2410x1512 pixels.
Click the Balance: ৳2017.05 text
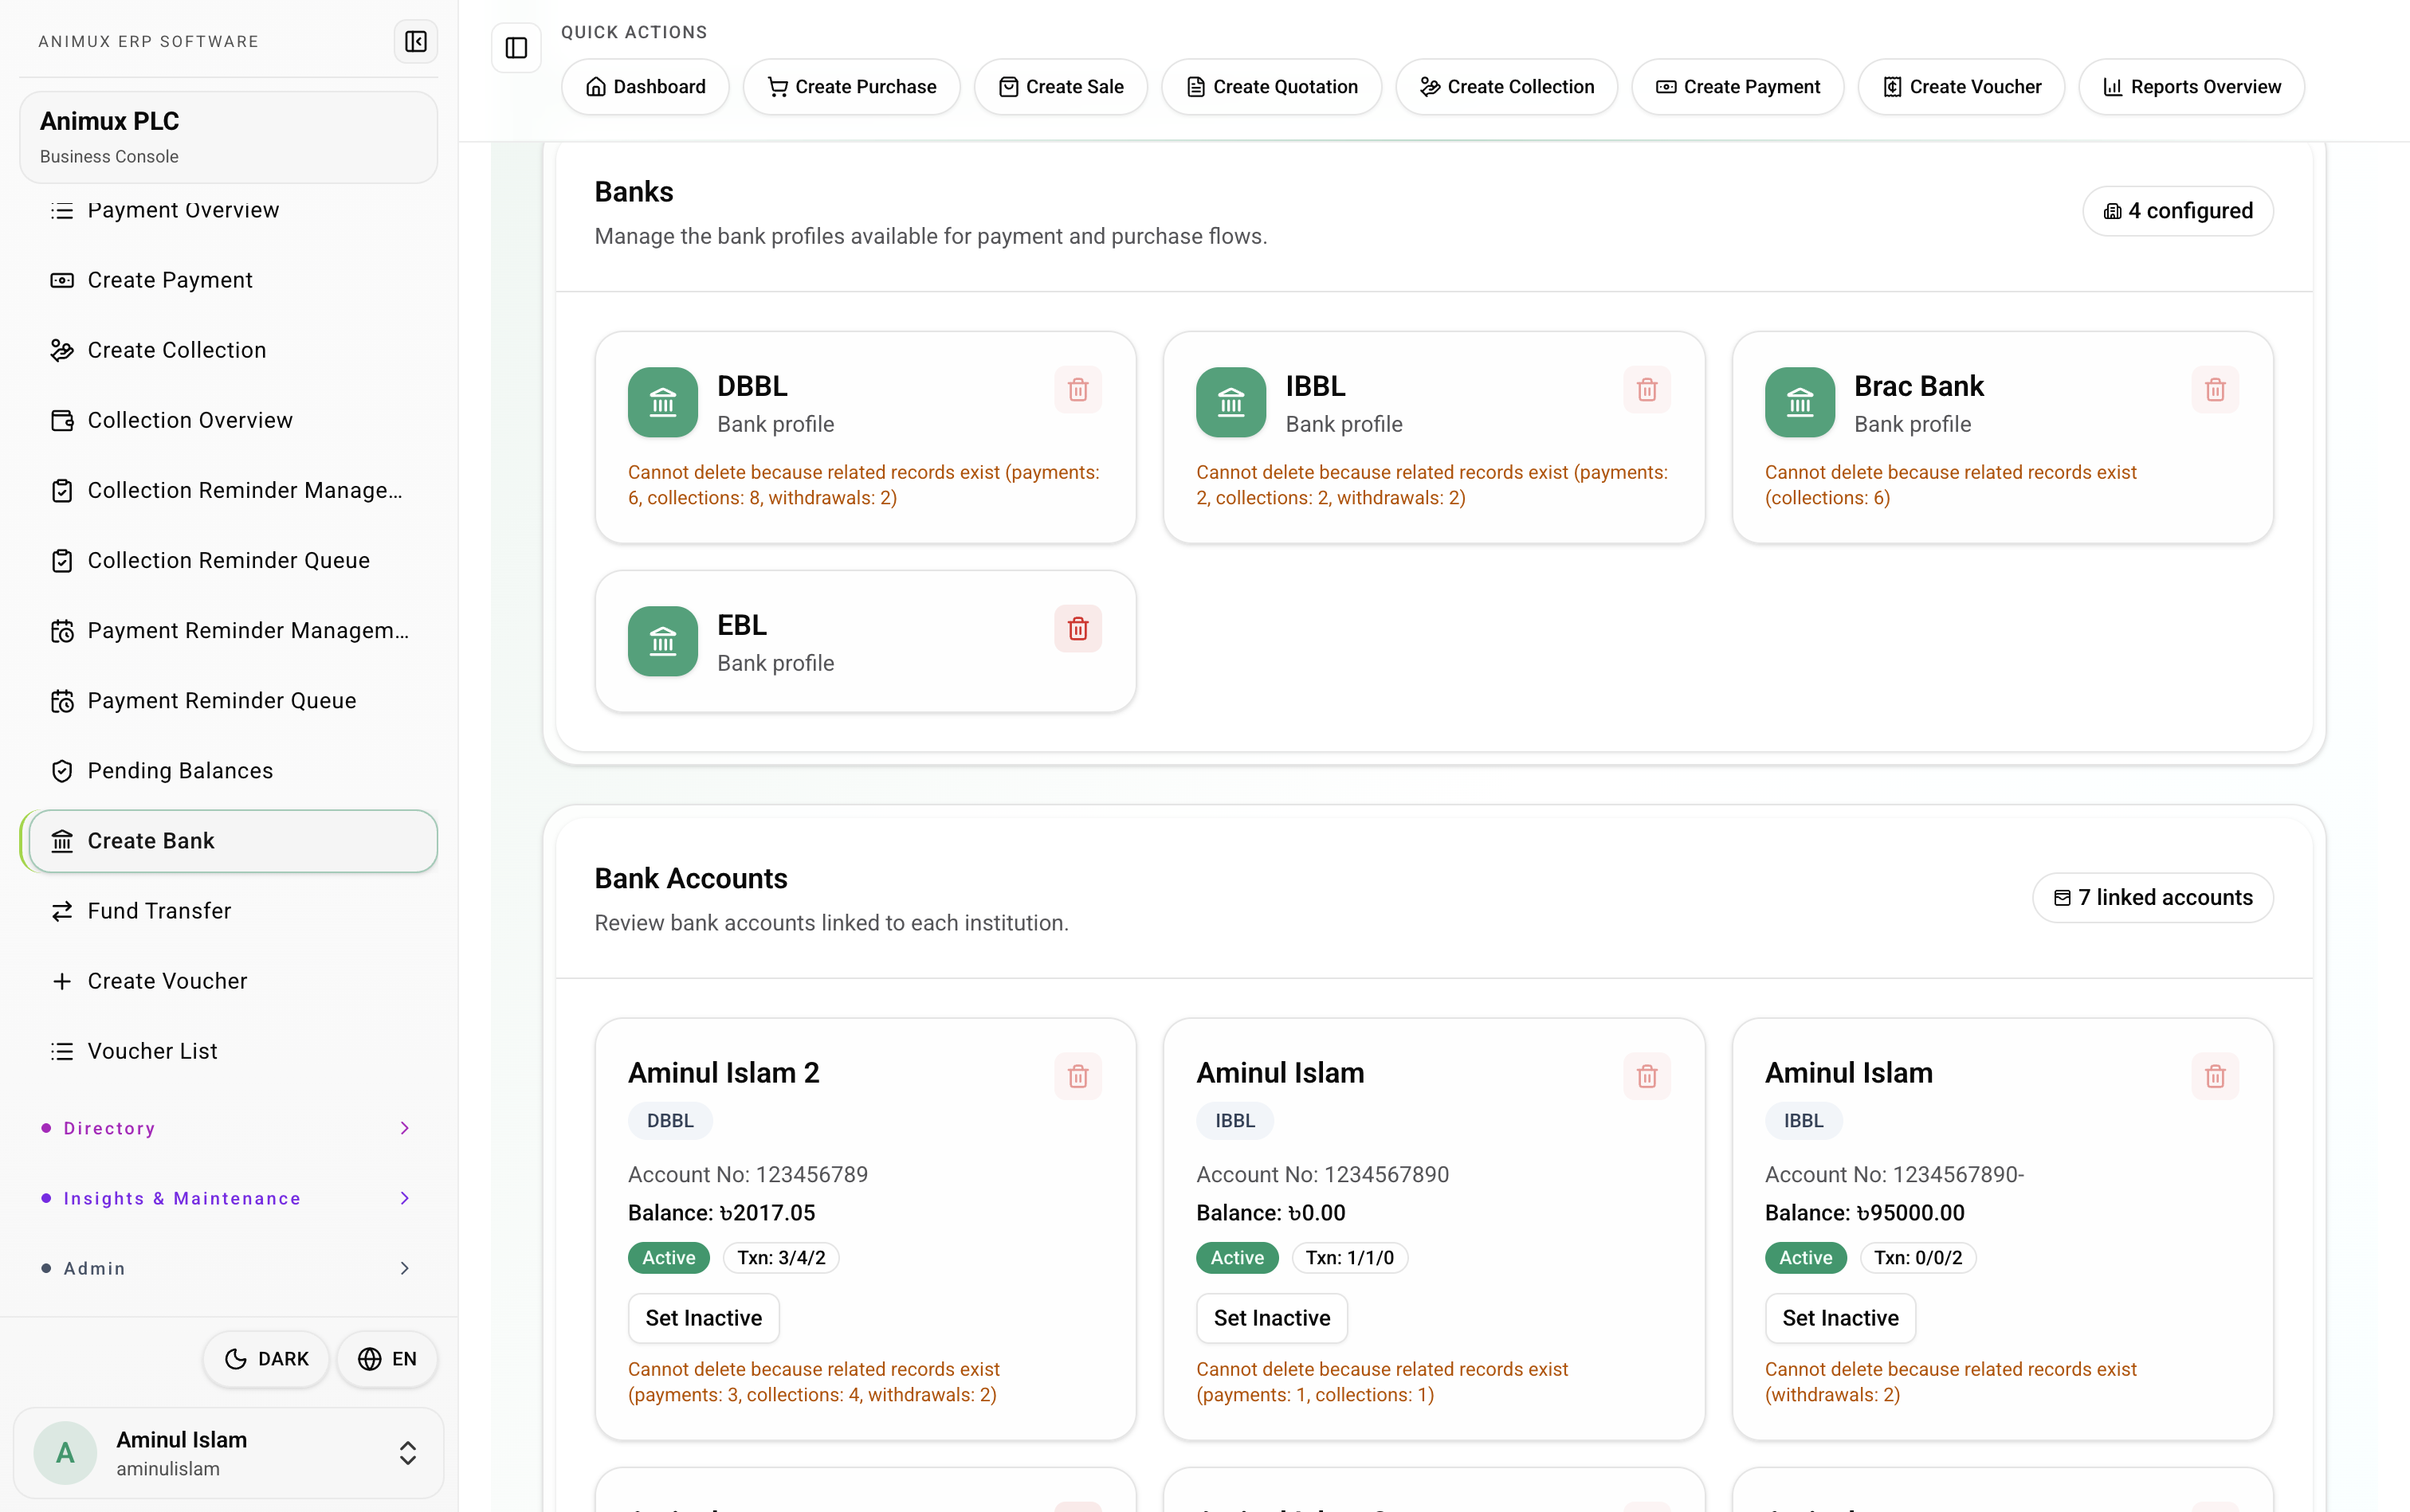(721, 1213)
